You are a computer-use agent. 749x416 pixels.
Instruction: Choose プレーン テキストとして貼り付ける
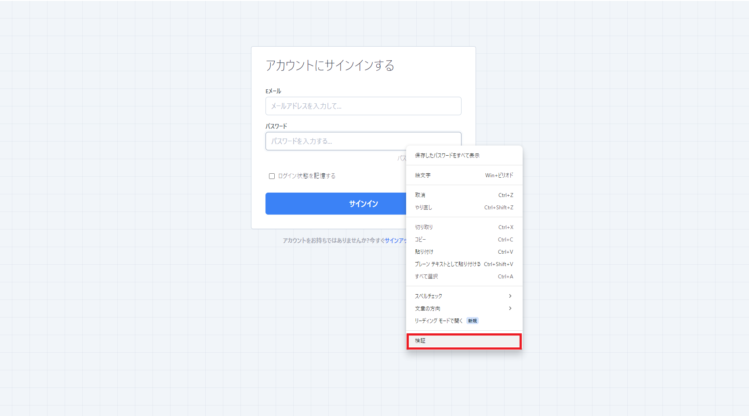click(x=446, y=264)
